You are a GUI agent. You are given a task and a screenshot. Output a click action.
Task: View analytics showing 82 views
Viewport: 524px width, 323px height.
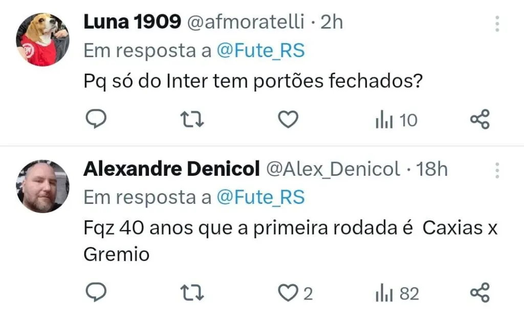pyautogui.click(x=397, y=293)
